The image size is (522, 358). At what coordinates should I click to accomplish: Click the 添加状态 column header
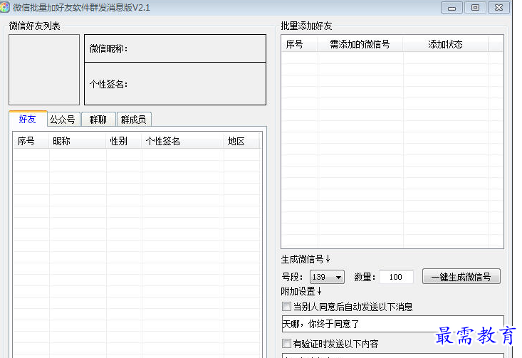[x=446, y=44]
